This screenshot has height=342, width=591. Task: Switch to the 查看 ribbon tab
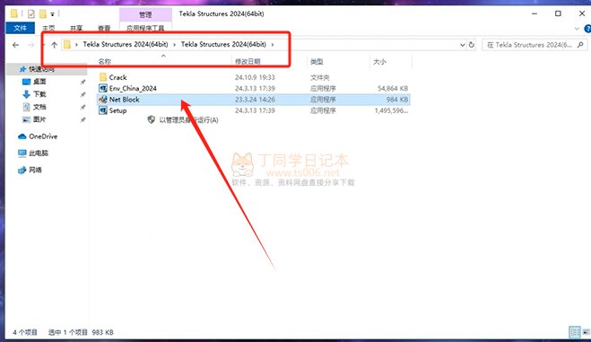[x=104, y=29]
